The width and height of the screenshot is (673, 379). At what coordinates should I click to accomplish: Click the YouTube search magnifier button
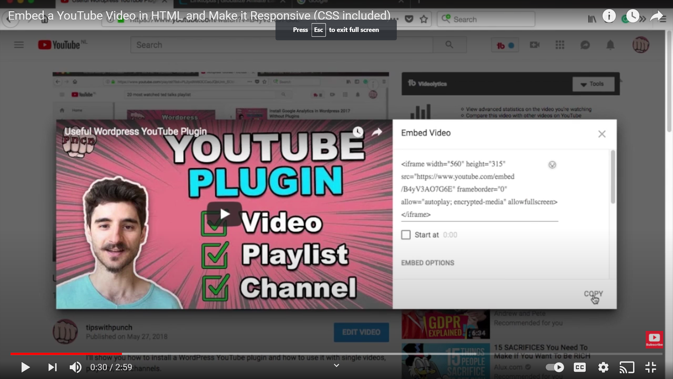click(x=449, y=45)
